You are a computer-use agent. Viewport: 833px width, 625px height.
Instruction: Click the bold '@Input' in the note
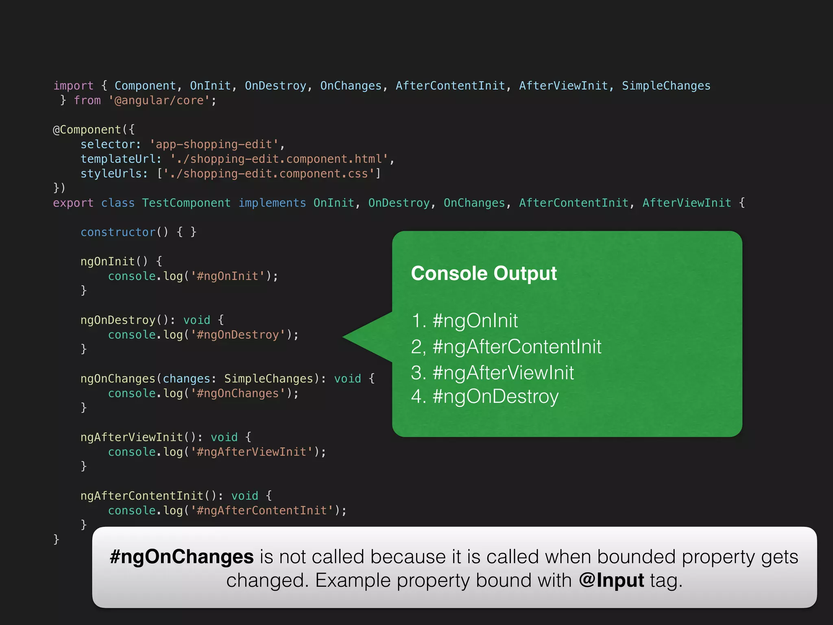pyautogui.click(x=611, y=580)
